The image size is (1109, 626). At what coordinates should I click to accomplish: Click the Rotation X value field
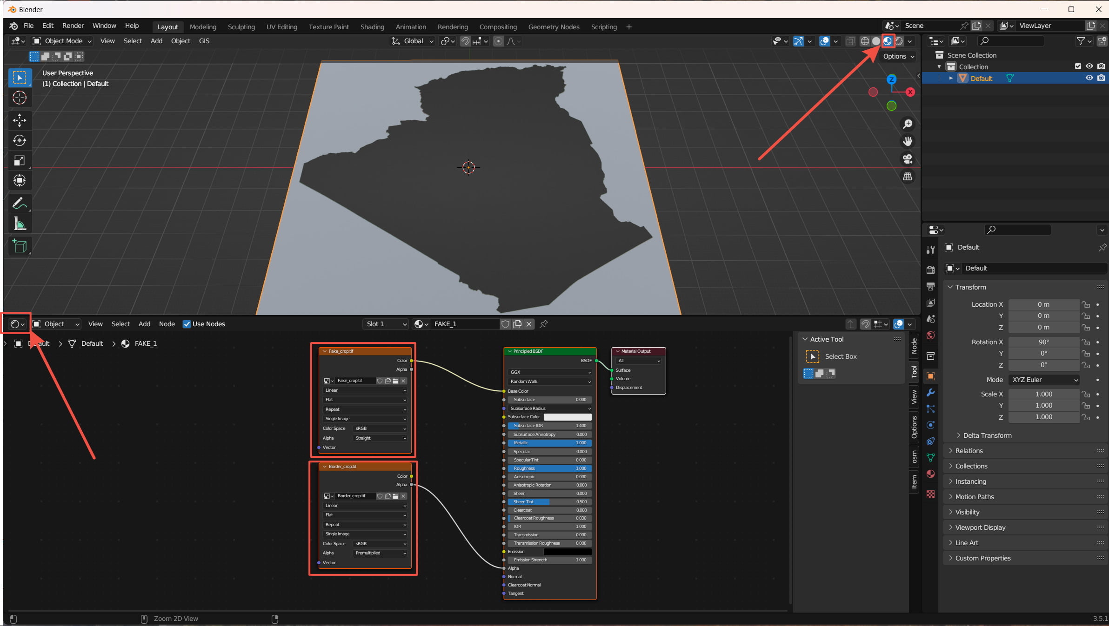coord(1043,342)
